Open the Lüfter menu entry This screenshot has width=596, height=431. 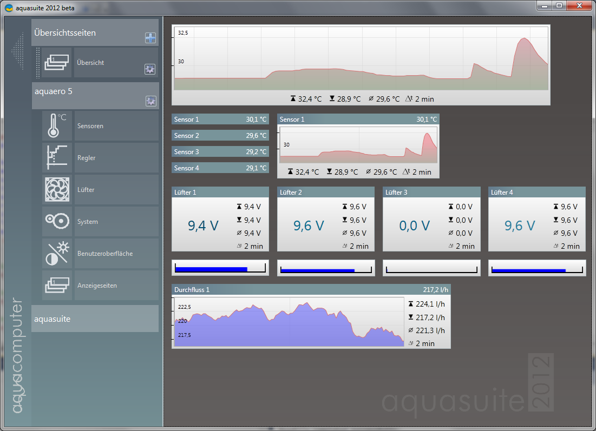coord(116,190)
